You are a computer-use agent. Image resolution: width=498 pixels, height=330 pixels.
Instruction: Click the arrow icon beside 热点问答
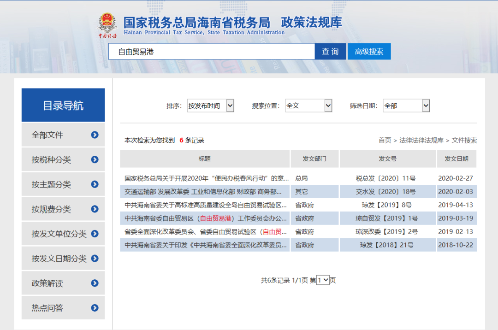coord(95,308)
